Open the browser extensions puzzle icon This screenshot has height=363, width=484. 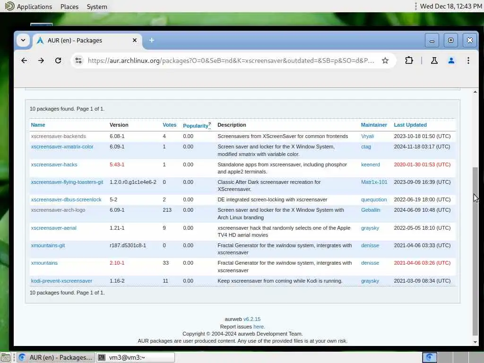[409, 60]
